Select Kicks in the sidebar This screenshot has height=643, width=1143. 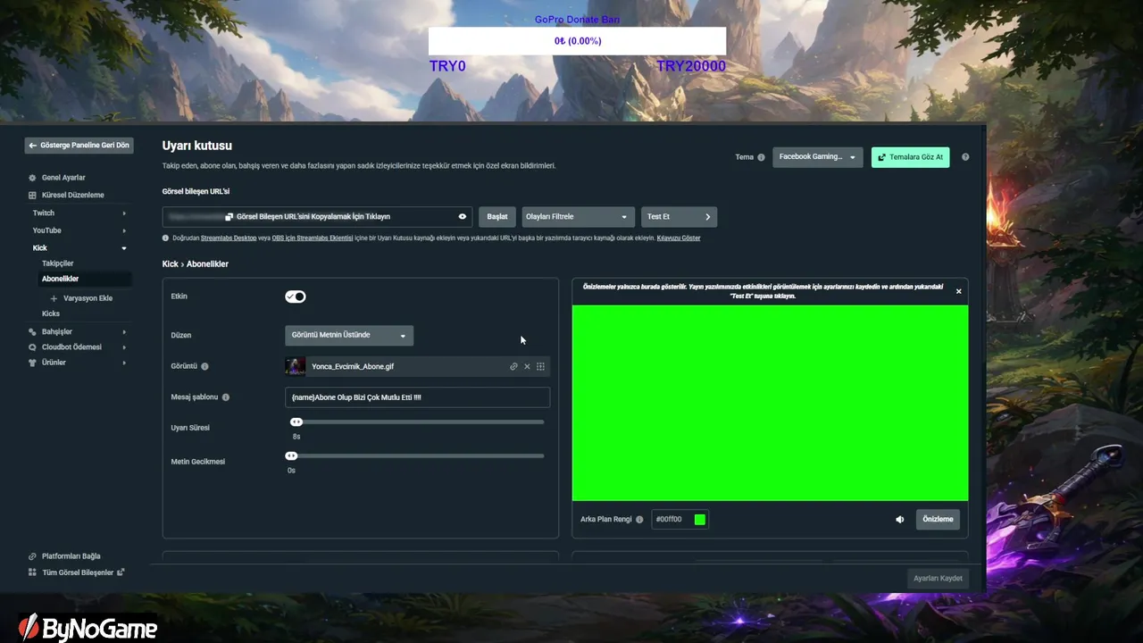51,313
